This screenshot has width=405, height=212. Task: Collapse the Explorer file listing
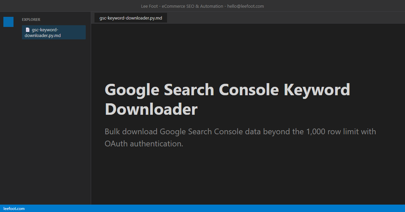[31, 20]
